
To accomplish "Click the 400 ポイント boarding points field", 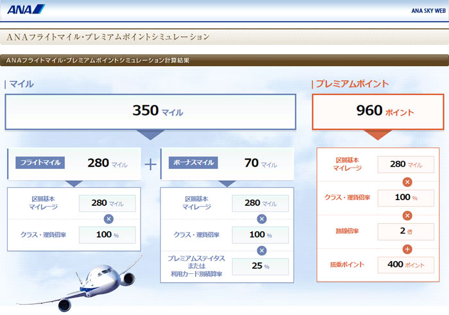I will pos(406,265).
